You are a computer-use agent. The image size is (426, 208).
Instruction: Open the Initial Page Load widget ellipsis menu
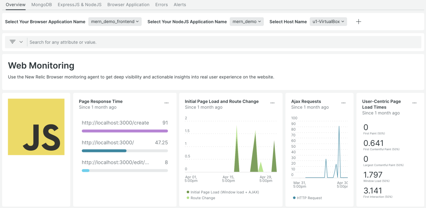click(272, 103)
